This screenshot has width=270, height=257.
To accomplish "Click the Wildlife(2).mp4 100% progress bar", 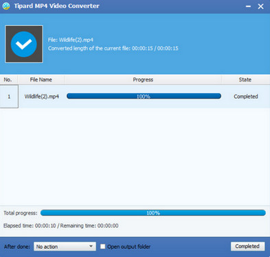I will click(x=144, y=96).
